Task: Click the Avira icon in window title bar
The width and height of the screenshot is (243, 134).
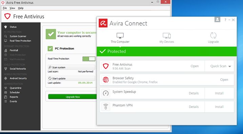Action: (3, 3)
